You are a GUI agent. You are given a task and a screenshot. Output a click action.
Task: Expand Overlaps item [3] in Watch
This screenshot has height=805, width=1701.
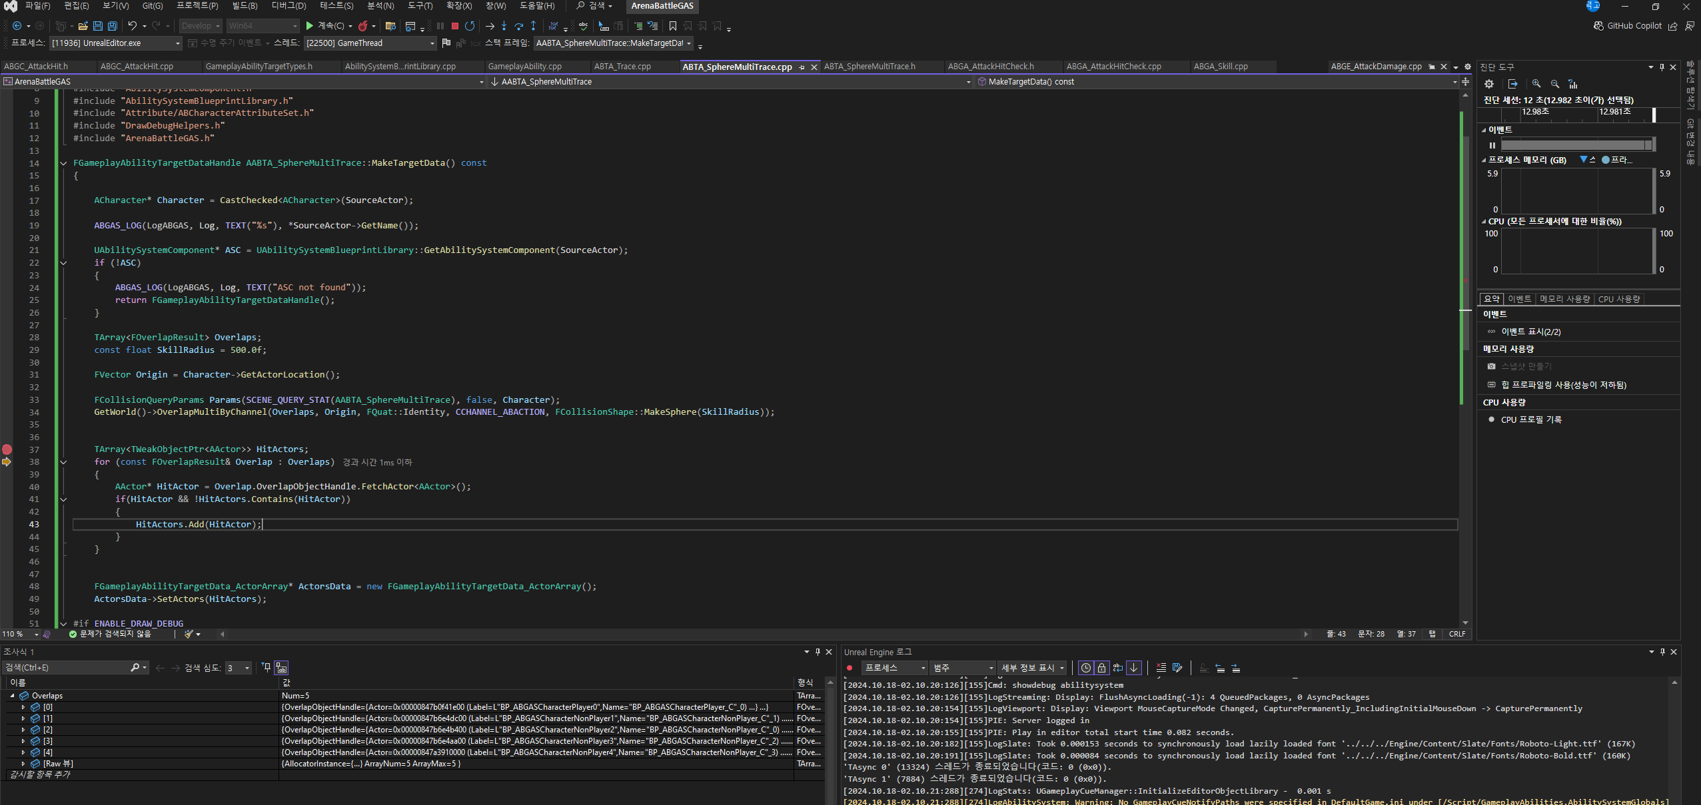tap(23, 741)
